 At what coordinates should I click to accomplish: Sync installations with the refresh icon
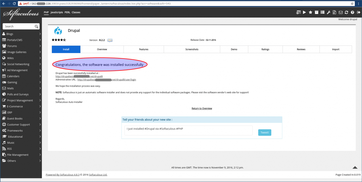coord(346,12)
